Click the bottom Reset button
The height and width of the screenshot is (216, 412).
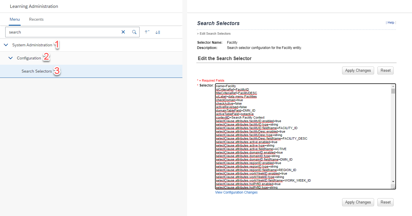click(385, 202)
